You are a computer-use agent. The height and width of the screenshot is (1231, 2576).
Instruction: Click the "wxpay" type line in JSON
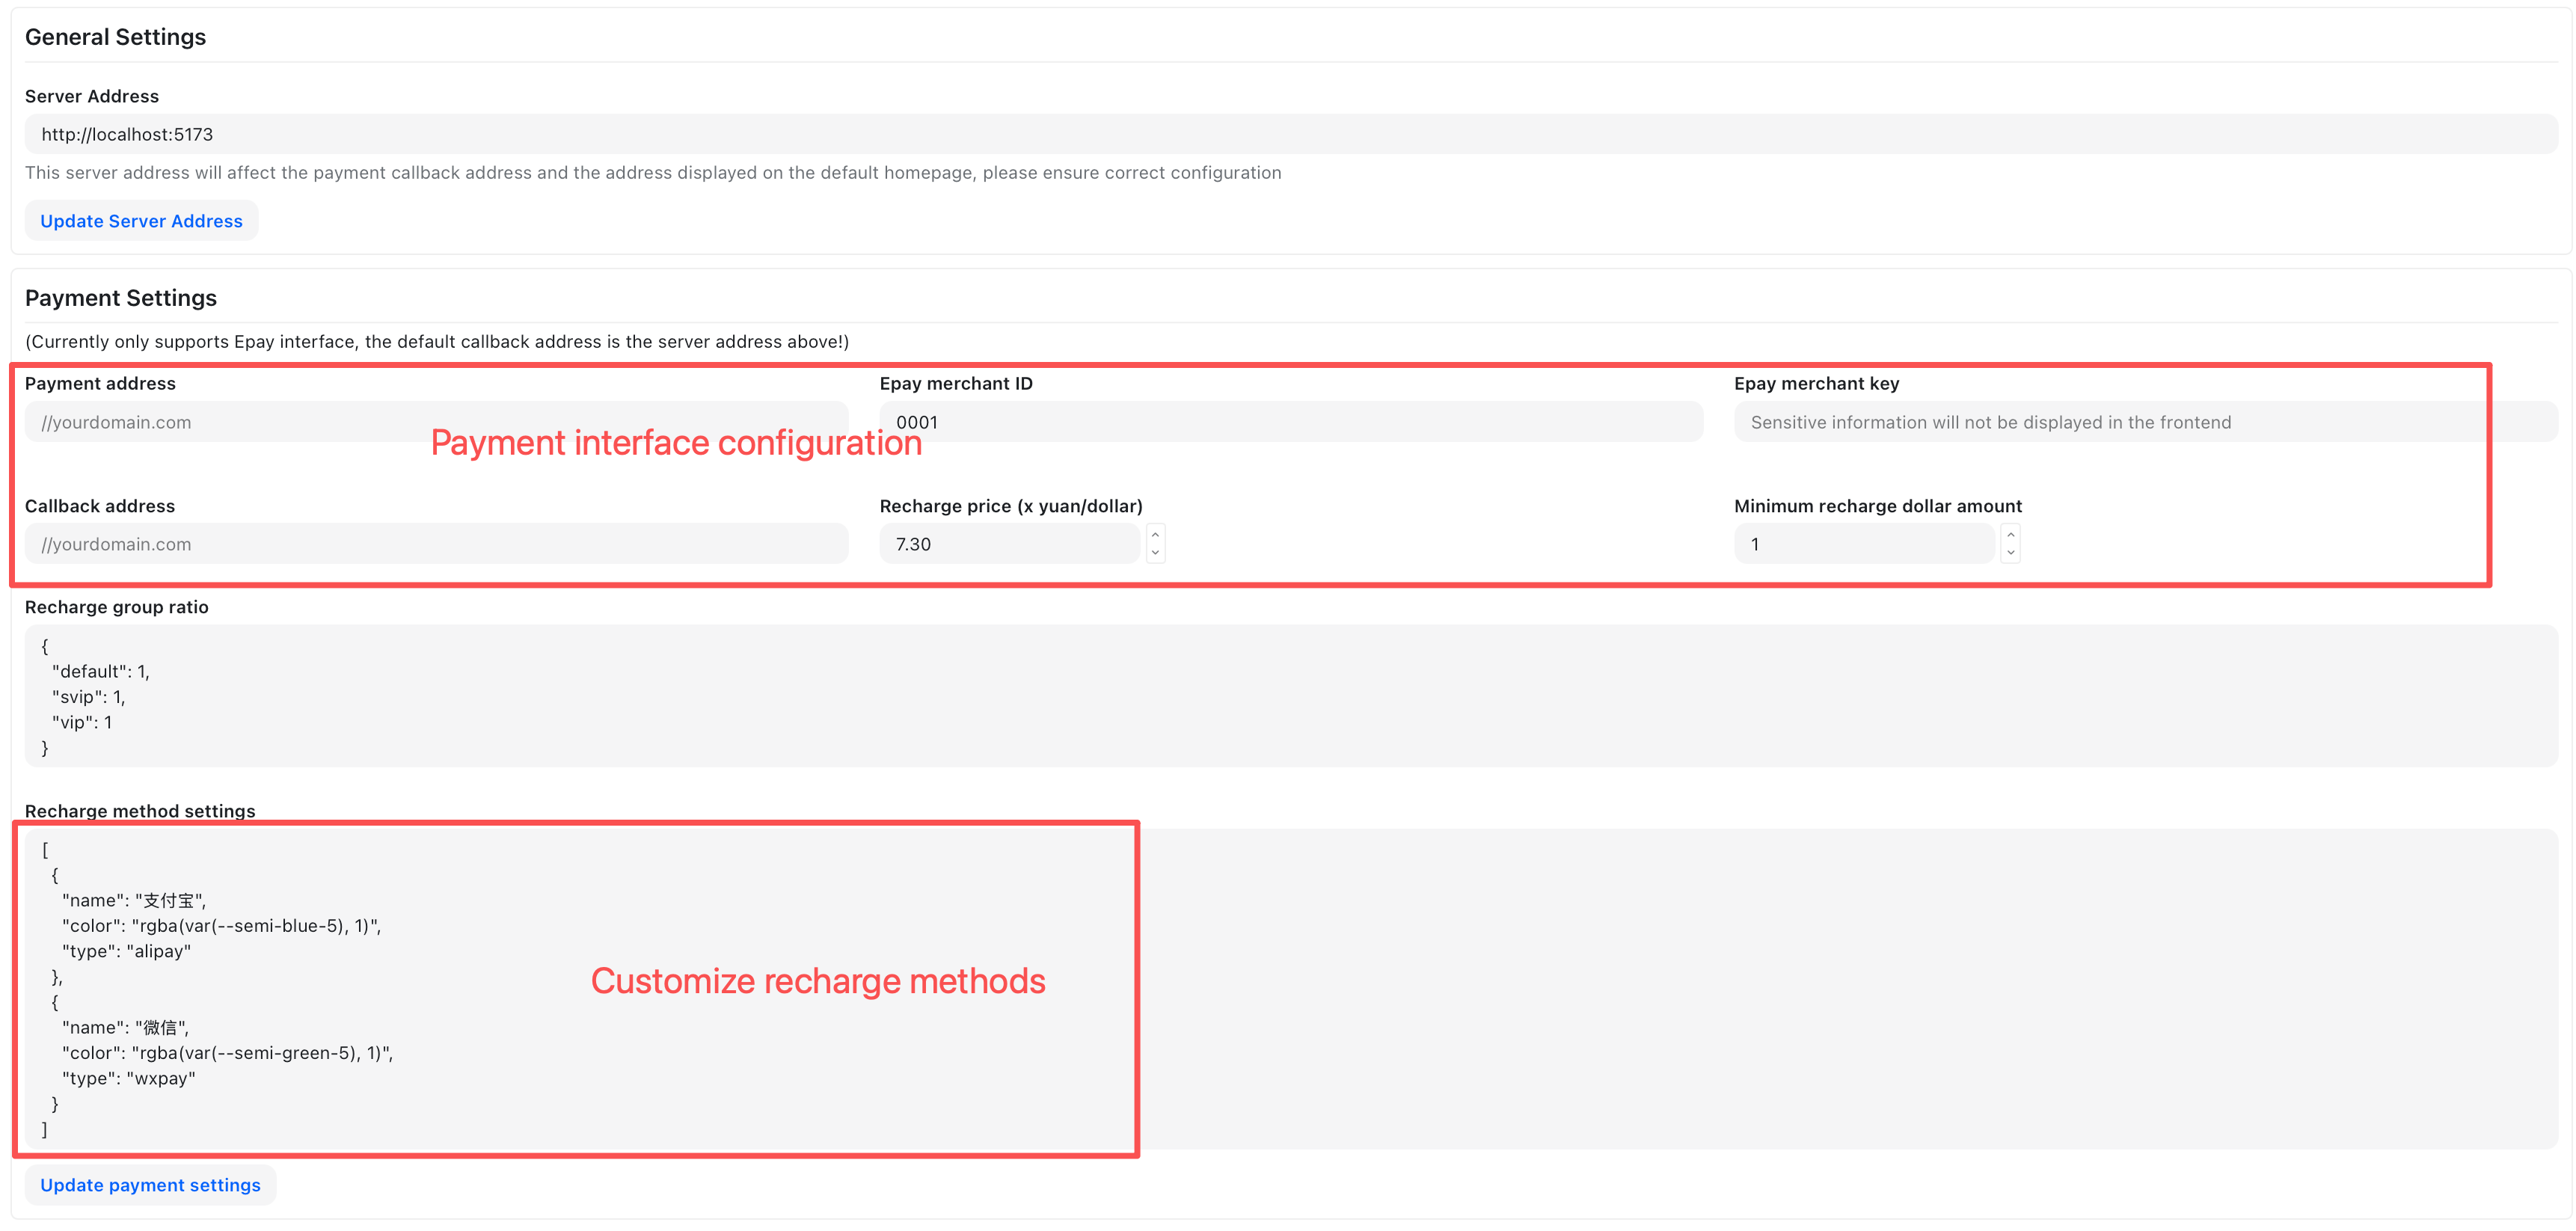click(x=128, y=1078)
